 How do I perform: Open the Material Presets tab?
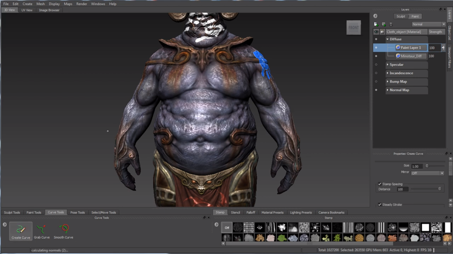pos(272,212)
